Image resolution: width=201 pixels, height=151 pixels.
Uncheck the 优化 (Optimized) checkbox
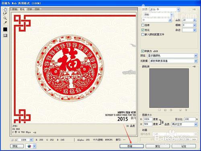point(143,30)
